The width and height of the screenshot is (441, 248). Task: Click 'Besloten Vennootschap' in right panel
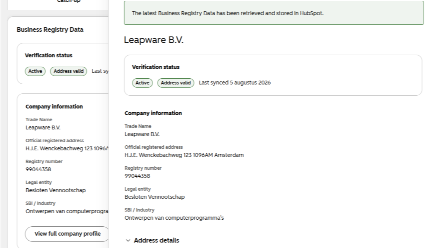click(x=155, y=197)
